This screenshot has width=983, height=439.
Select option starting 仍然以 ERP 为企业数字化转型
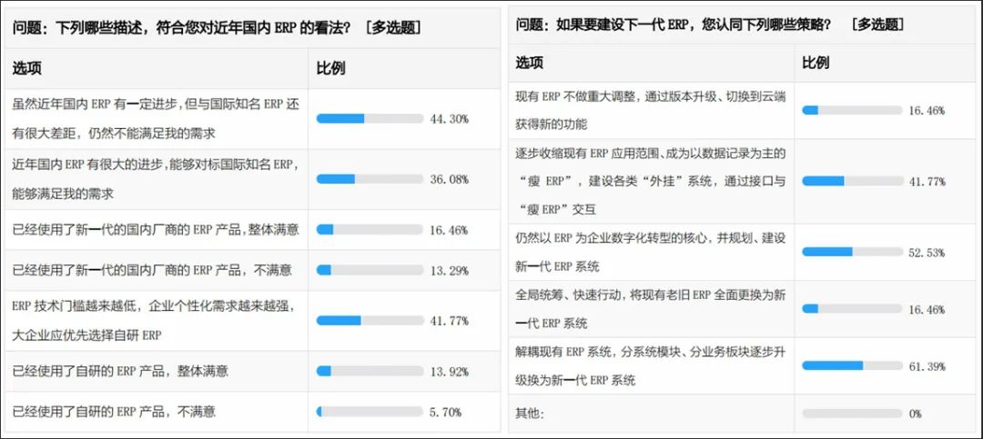pos(651,253)
